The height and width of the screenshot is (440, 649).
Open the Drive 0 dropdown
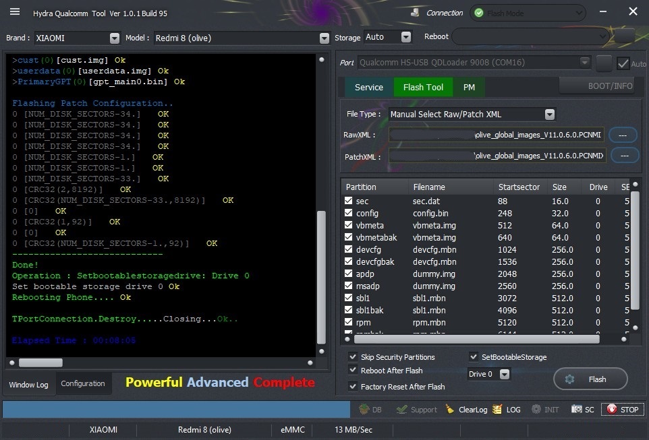[x=504, y=374]
